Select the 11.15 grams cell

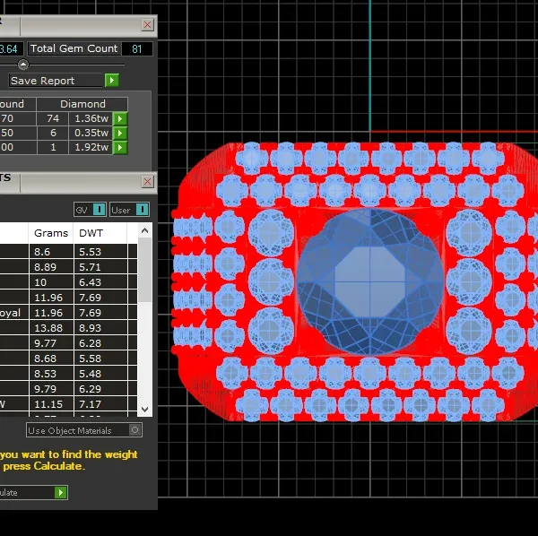51,404
